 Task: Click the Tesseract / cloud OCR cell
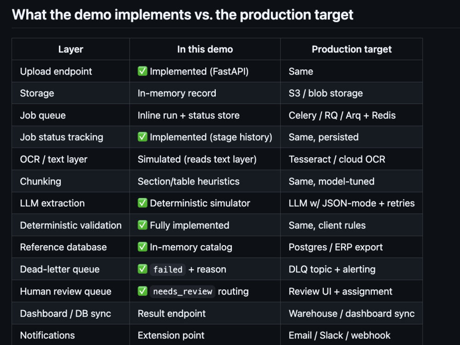click(351, 159)
